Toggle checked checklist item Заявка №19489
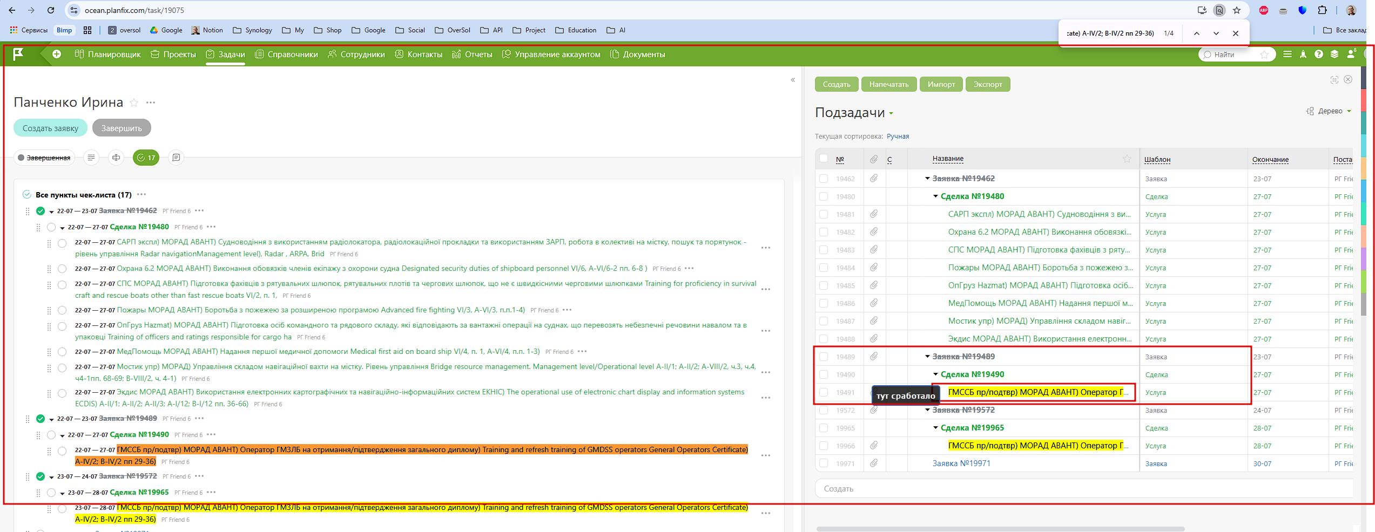Viewport: 1375px width, 532px height. pyautogui.click(x=41, y=419)
